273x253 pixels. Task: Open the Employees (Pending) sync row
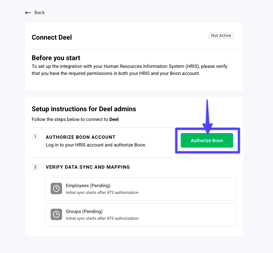pyautogui.click(x=141, y=189)
